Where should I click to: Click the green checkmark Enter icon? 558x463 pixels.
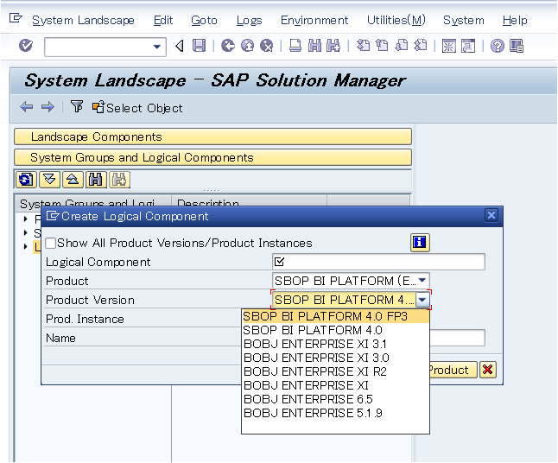[x=26, y=46]
